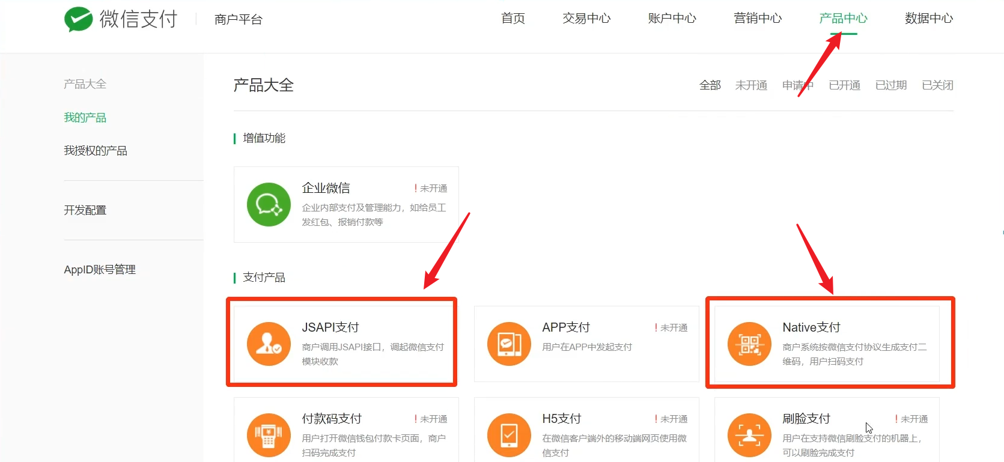Open 产品大全 in the sidebar
Viewport: 1004px width, 462px height.
pyautogui.click(x=85, y=84)
